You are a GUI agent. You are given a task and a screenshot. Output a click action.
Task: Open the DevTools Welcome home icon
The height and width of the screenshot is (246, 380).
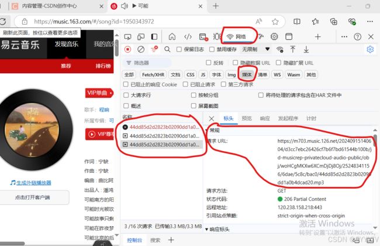pyautogui.click(x=172, y=37)
